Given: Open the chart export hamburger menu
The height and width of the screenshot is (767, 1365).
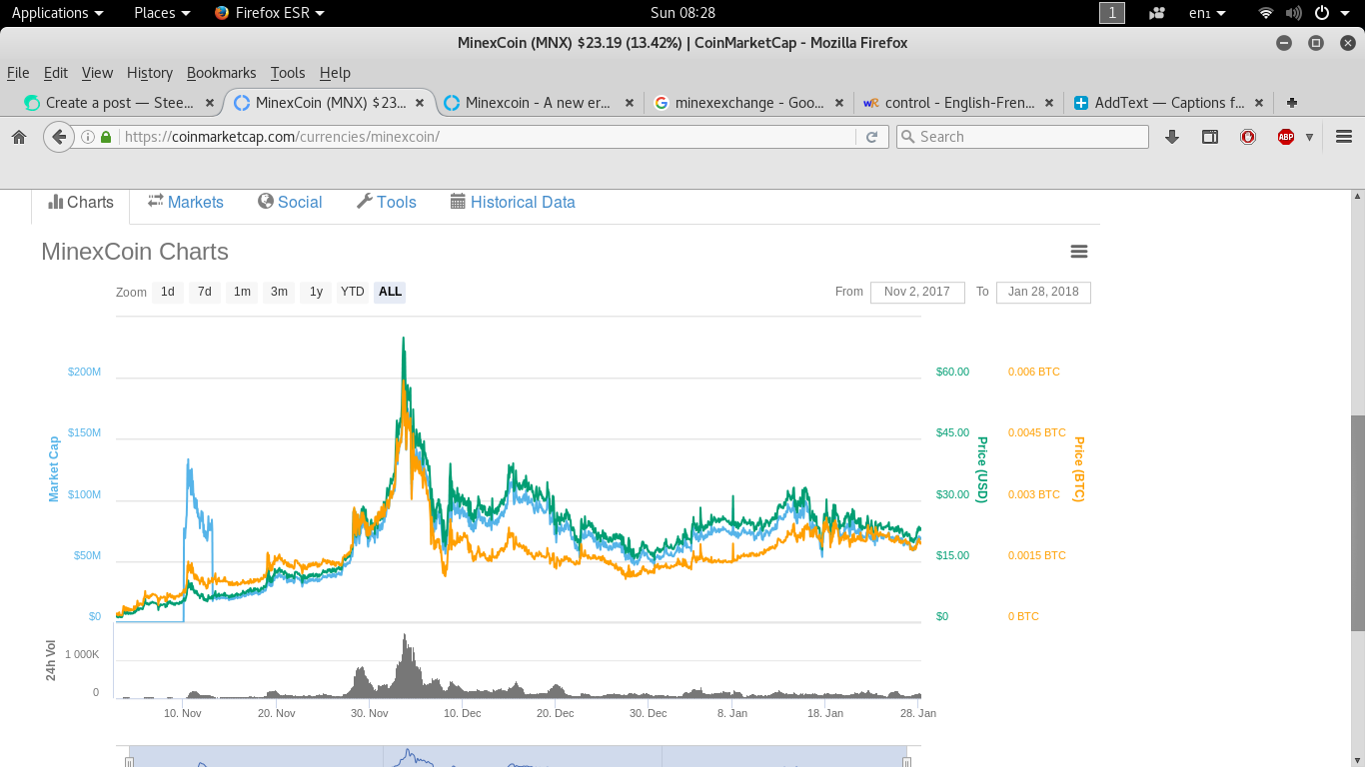Looking at the screenshot, I should pos(1079,252).
